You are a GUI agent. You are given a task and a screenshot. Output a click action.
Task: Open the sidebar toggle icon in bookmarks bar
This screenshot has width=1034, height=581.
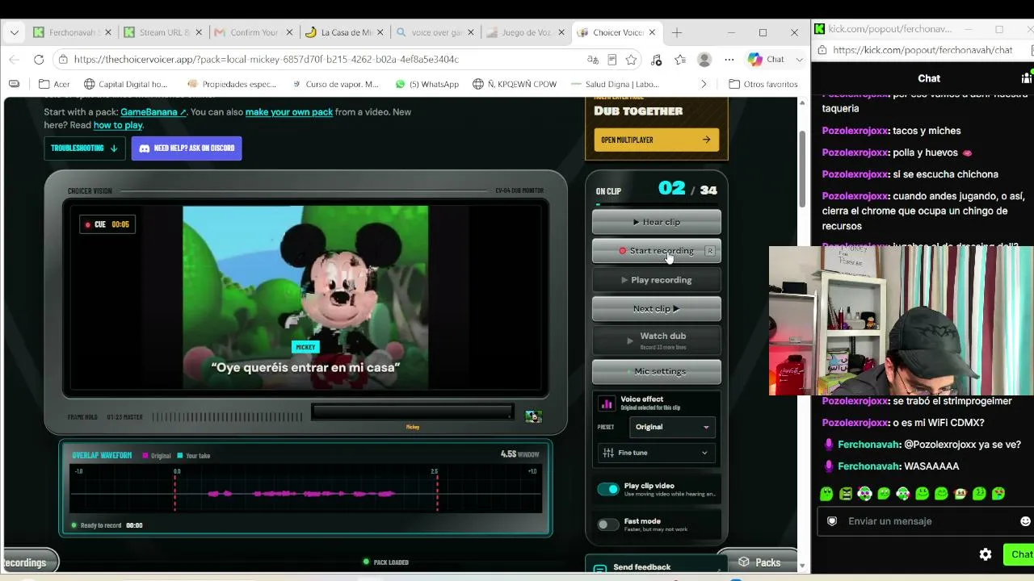[14, 84]
